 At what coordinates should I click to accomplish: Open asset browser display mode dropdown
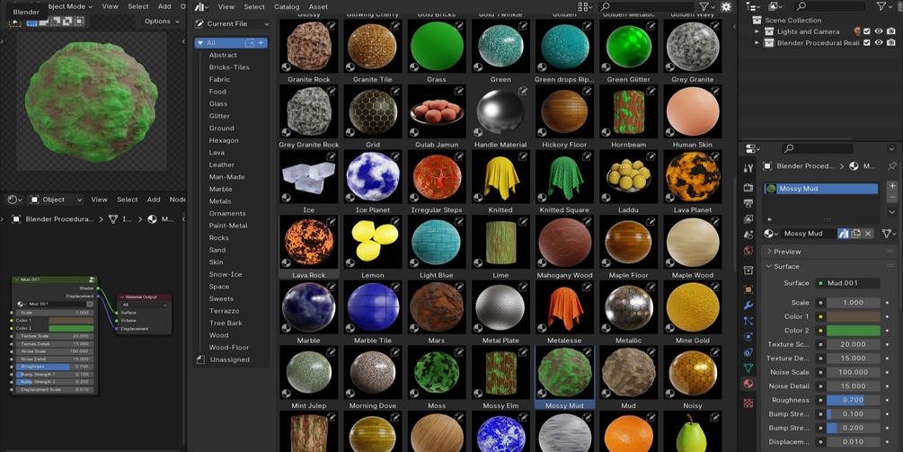click(585, 7)
